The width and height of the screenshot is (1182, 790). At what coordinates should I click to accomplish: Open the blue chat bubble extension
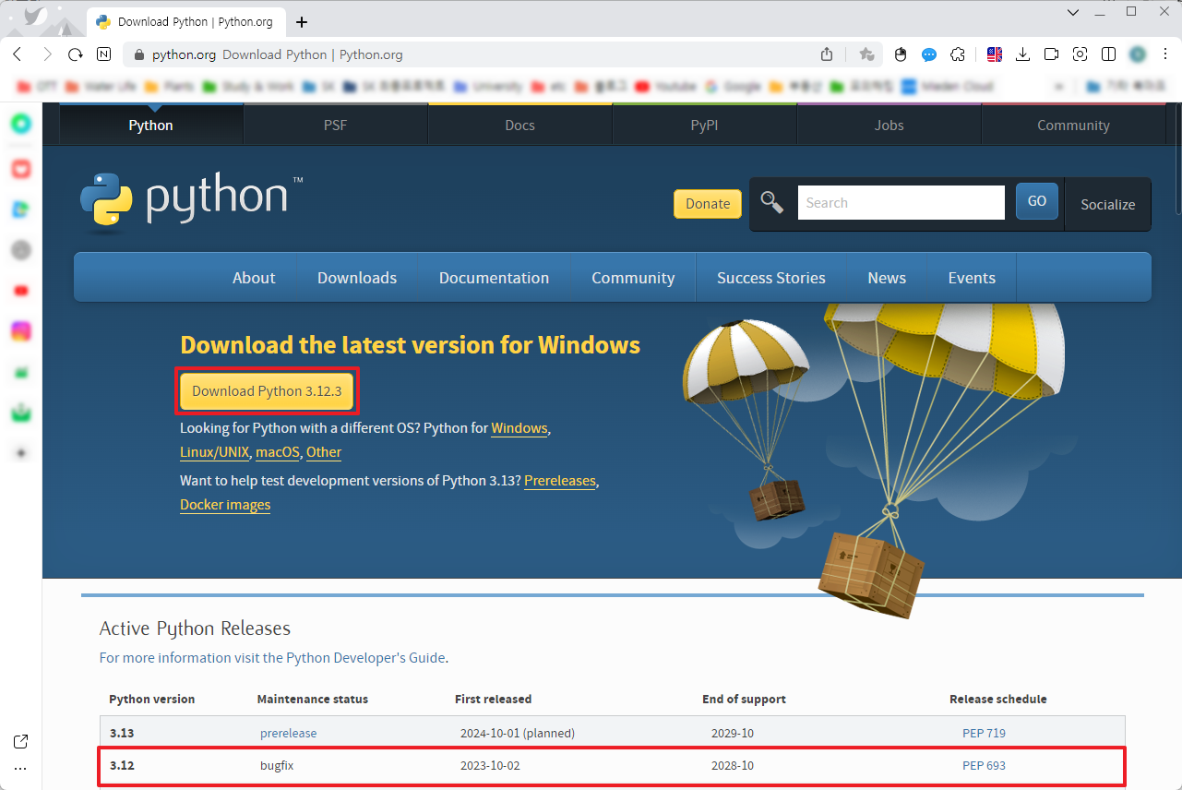point(929,54)
